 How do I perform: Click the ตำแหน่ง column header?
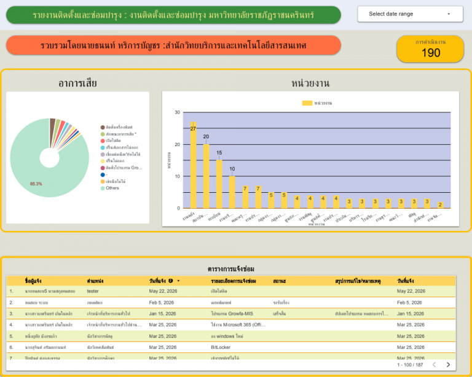[x=95, y=281]
